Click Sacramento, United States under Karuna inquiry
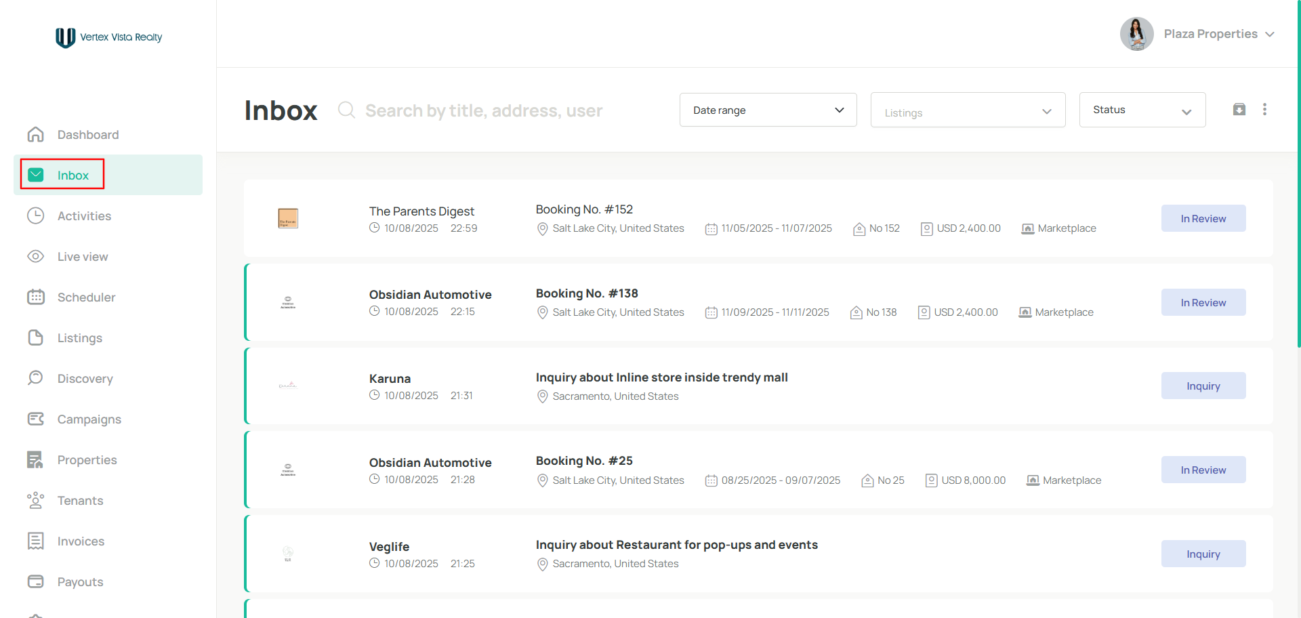Viewport: 1301px width, 618px height. [x=615, y=396]
